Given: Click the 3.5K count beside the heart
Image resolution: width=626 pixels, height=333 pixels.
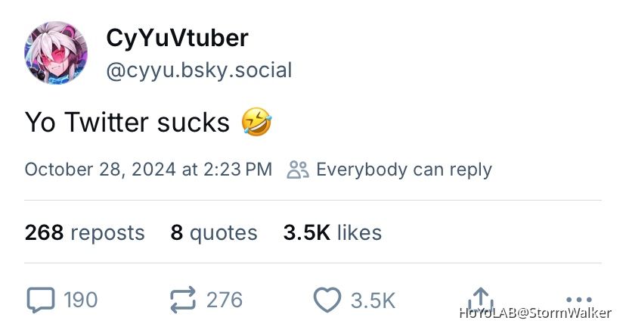Looking at the screenshot, I should pyautogui.click(x=373, y=300).
